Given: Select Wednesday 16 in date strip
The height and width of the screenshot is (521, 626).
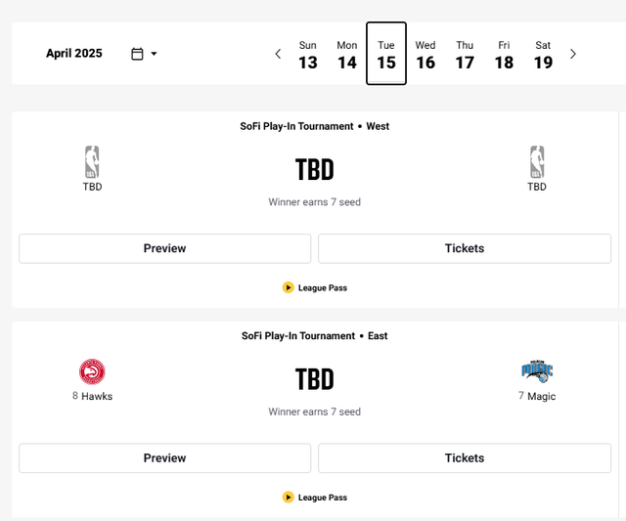Looking at the screenshot, I should point(425,55).
